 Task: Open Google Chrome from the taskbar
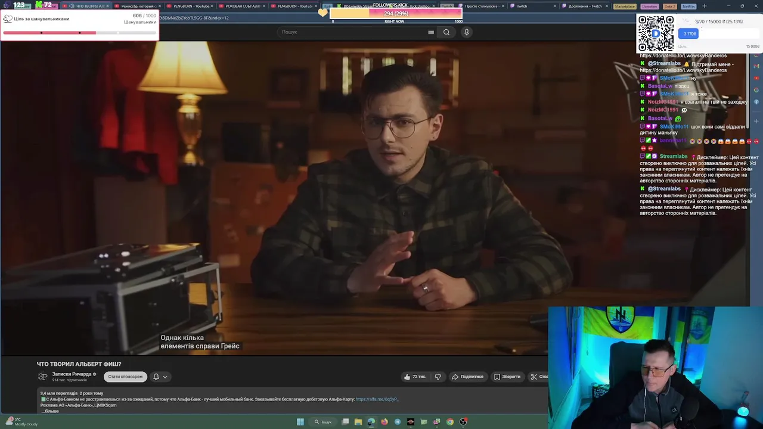point(450,422)
